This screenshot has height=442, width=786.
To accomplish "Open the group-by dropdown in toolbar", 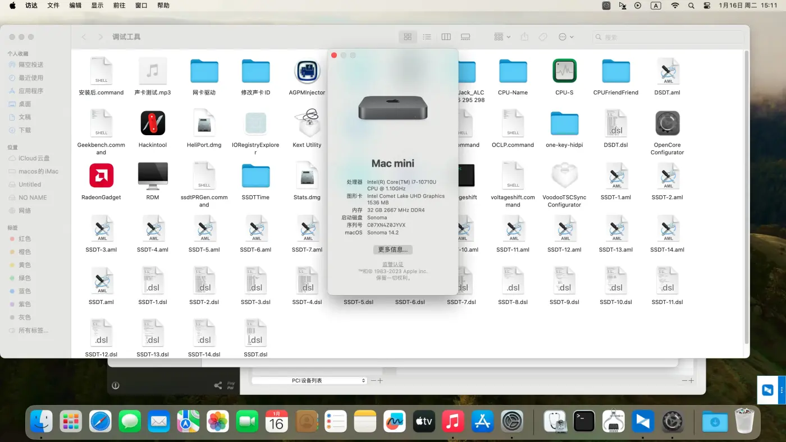I will click(x=500, y=36).
